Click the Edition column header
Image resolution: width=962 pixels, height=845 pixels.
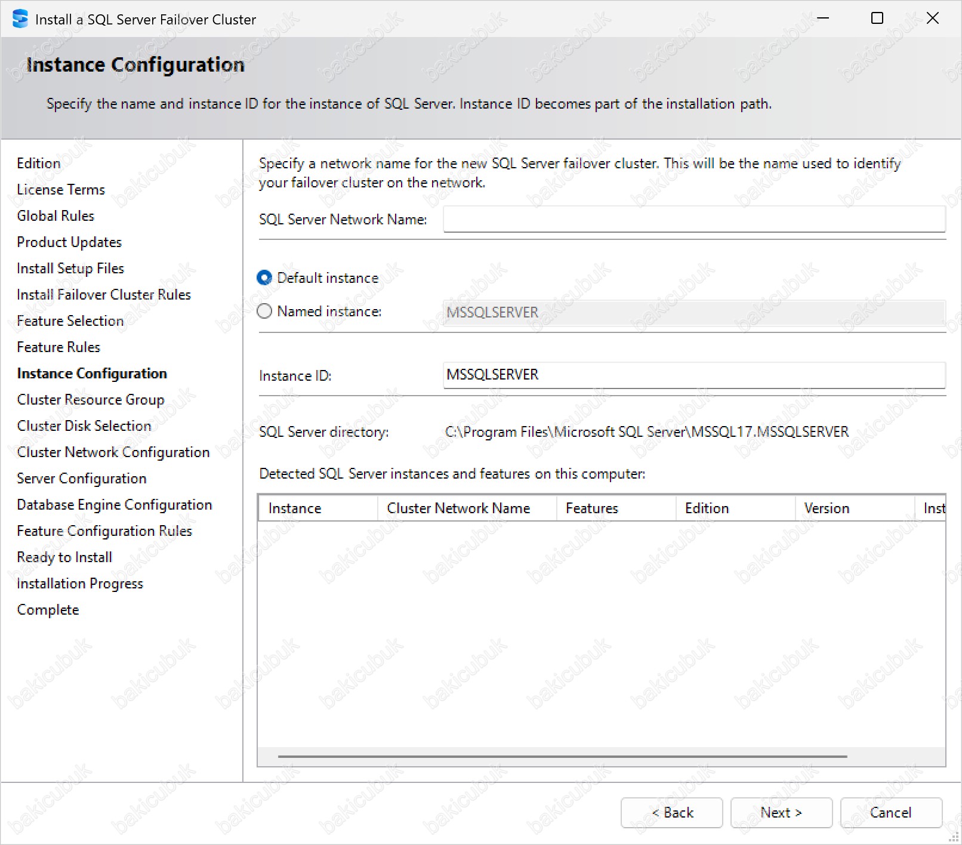[735, 508]
